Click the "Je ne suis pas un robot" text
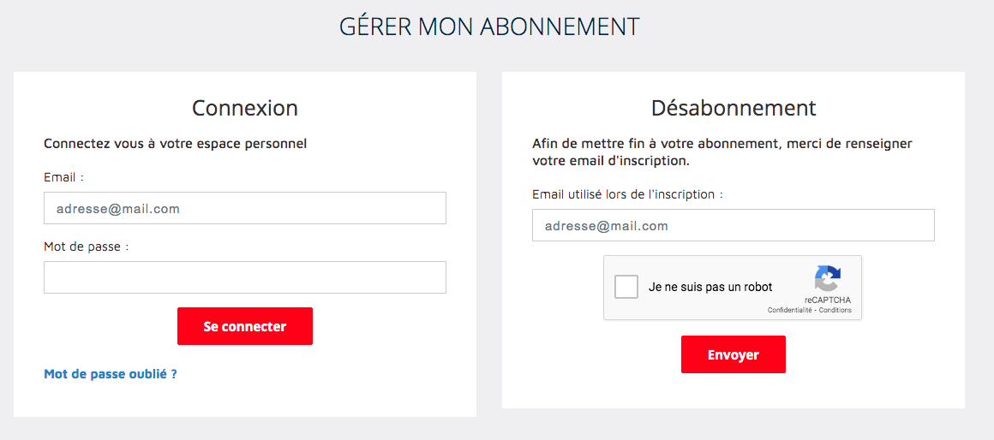This screenshot has height=440, width=994. (710, 288)
